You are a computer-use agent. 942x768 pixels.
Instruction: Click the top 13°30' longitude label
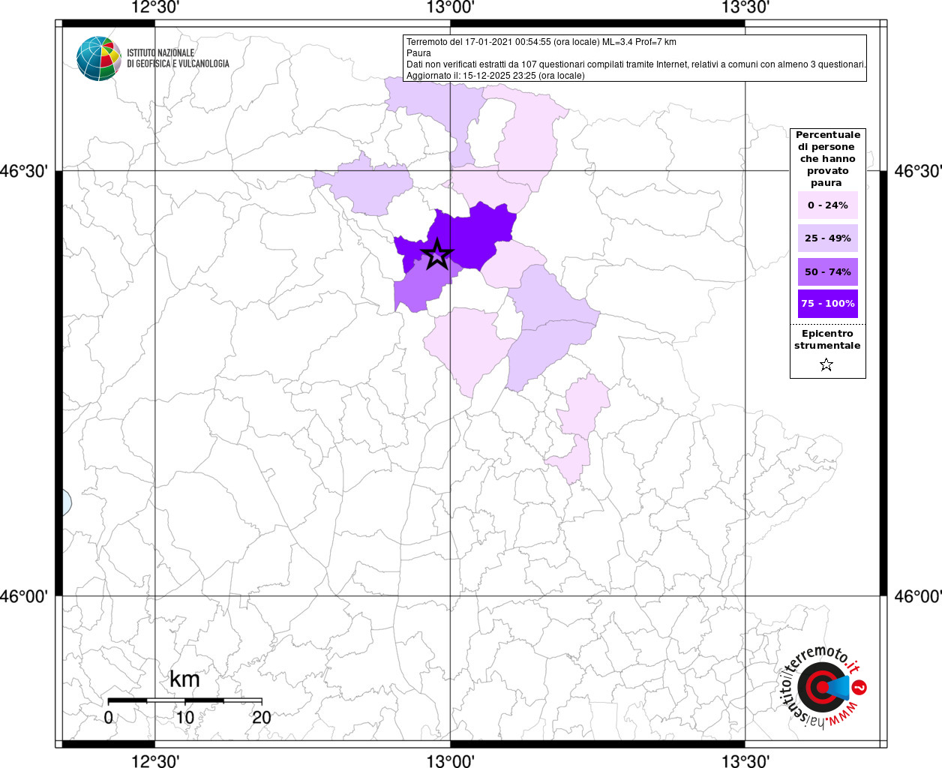(745, 7)
